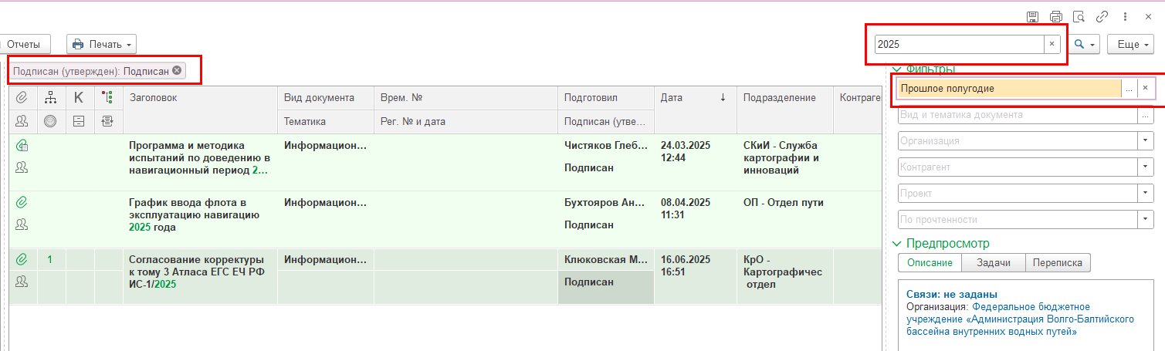Click the K column header icon
The height and width of the screenshot is (351, 1165).
79,97
